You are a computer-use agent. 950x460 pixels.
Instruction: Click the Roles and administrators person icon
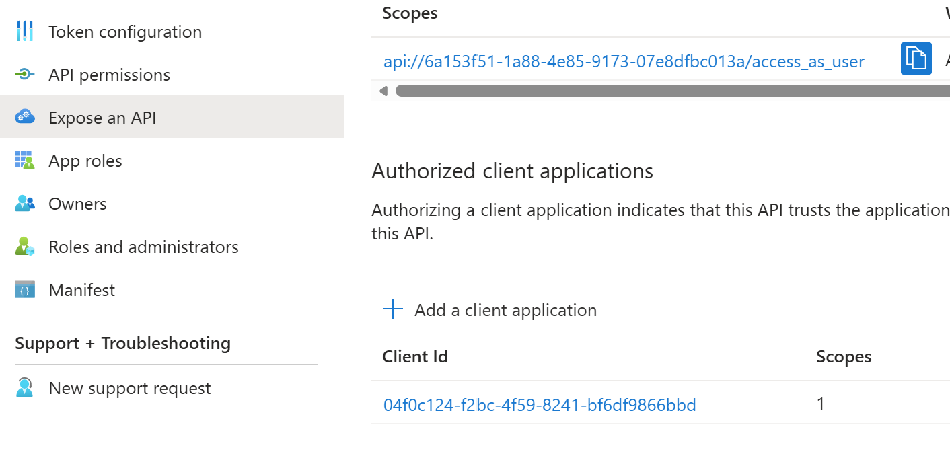[x=24, y=246]
